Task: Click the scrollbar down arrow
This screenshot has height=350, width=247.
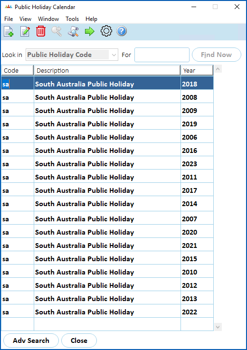Action: (x=218, y=327)
